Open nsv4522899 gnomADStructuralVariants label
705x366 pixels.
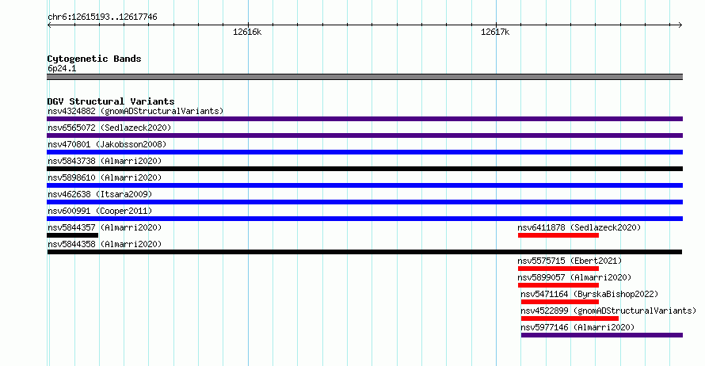pos(608,311)
